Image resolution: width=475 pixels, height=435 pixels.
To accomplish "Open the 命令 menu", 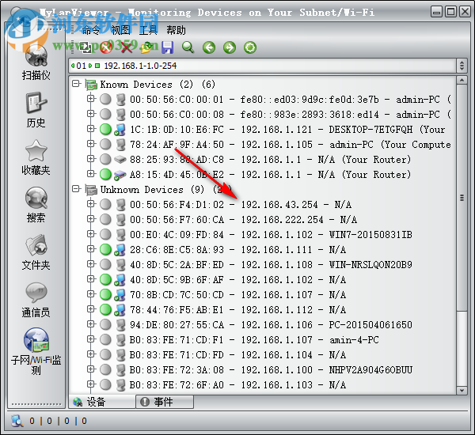I will click(91, 30).
